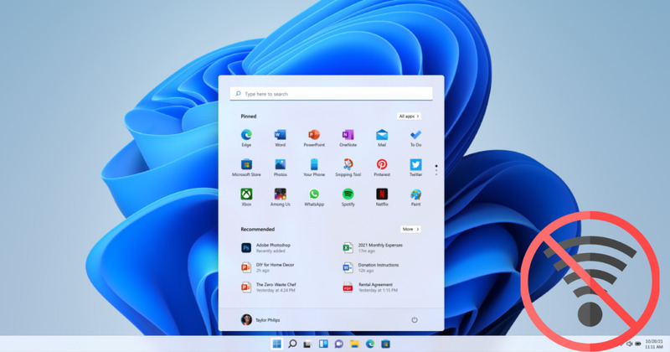
Task: Launch the To Do app
Action: coord(415,138)
